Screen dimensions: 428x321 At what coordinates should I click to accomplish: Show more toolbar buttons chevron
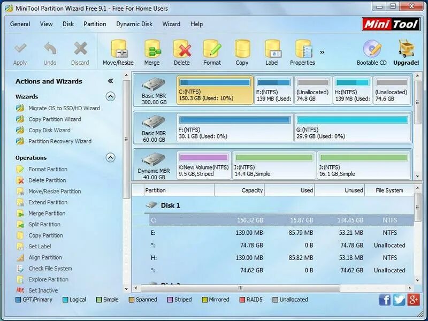coord(322,52)
